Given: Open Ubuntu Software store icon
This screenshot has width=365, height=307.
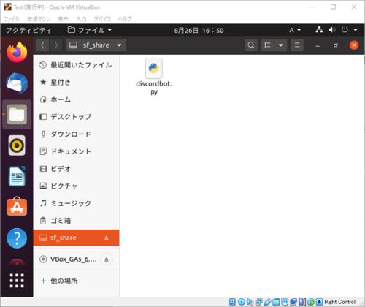Looking at the screenshot, I should (x=17, y=207).
